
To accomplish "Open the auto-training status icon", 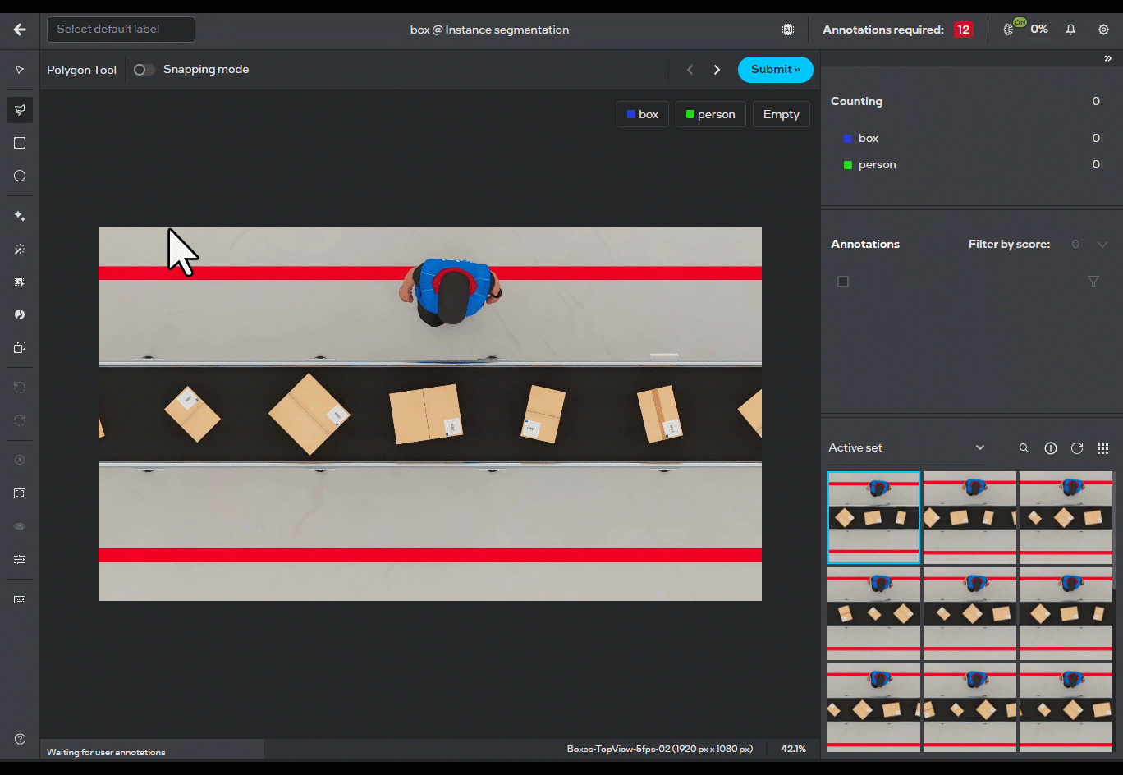I will click(1010, 30).
